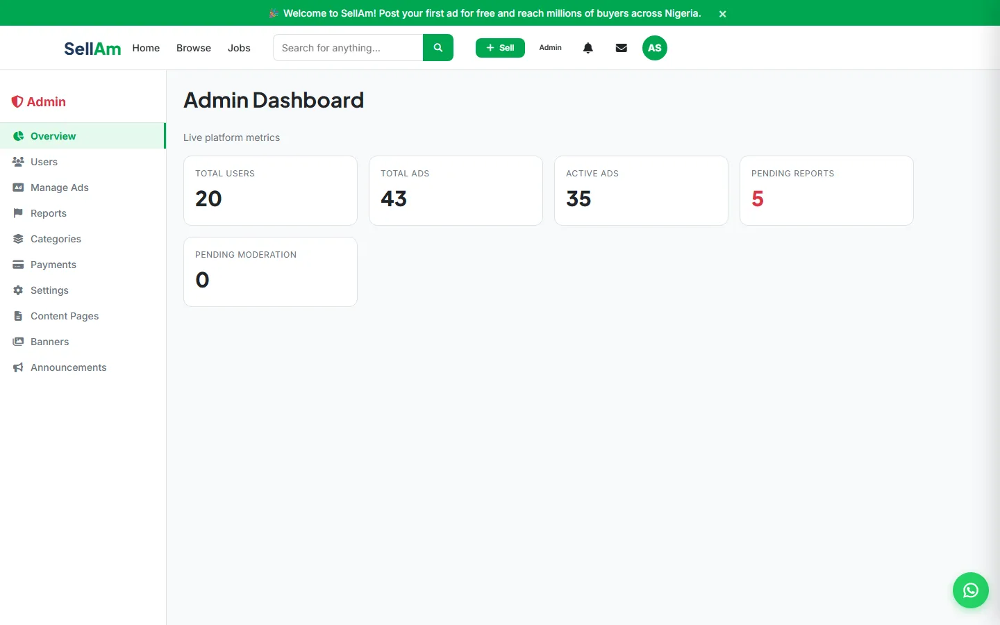Open Categories label in sidebar

click(x=56, y=239)
